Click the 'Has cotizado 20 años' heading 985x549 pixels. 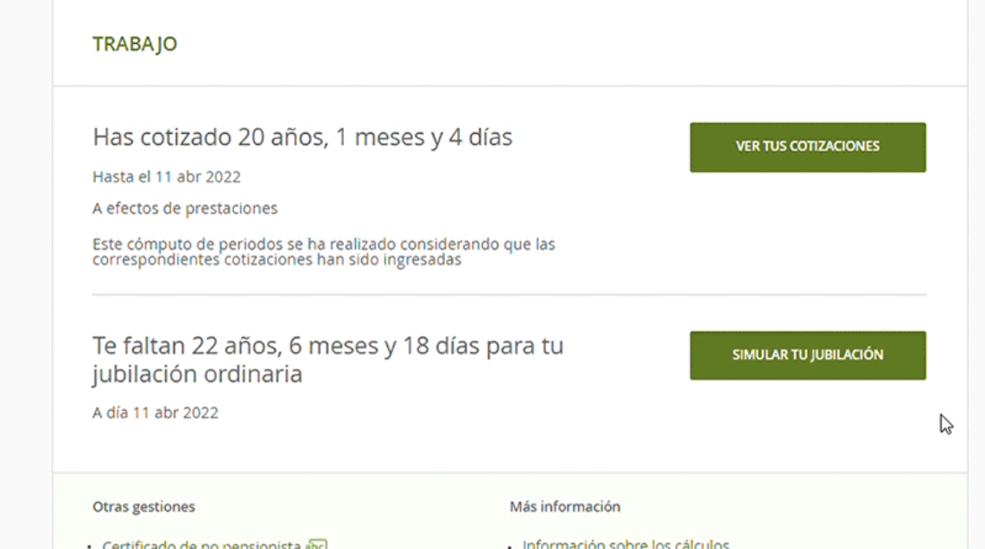click(302, 136)
